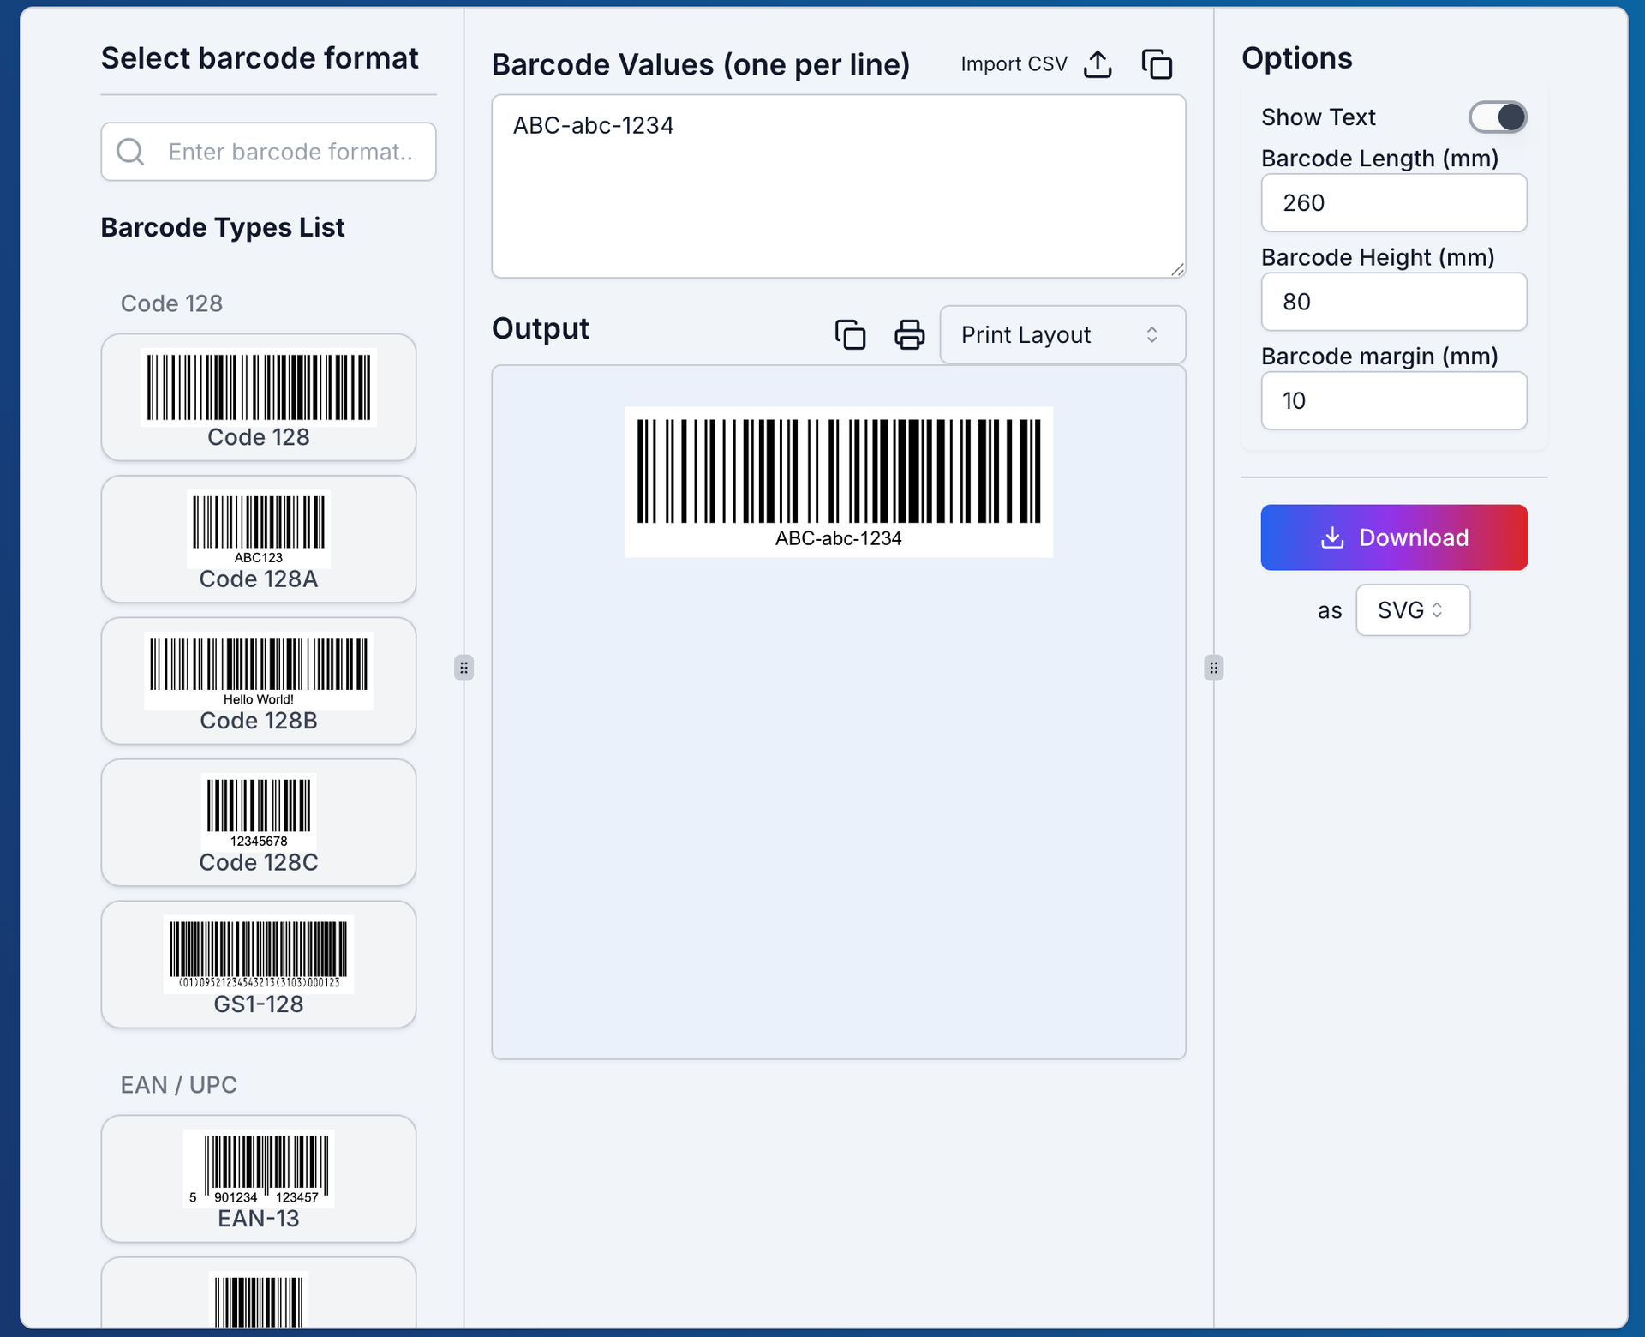The width and height of the screenshot is (1645, 1337).
Task: Click the Barcode Length input field
Action: tap(1393, 203)
